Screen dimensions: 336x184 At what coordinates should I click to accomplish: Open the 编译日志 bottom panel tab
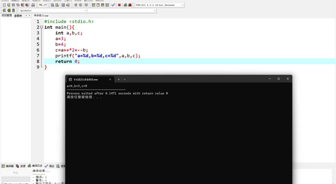[35, 166]
